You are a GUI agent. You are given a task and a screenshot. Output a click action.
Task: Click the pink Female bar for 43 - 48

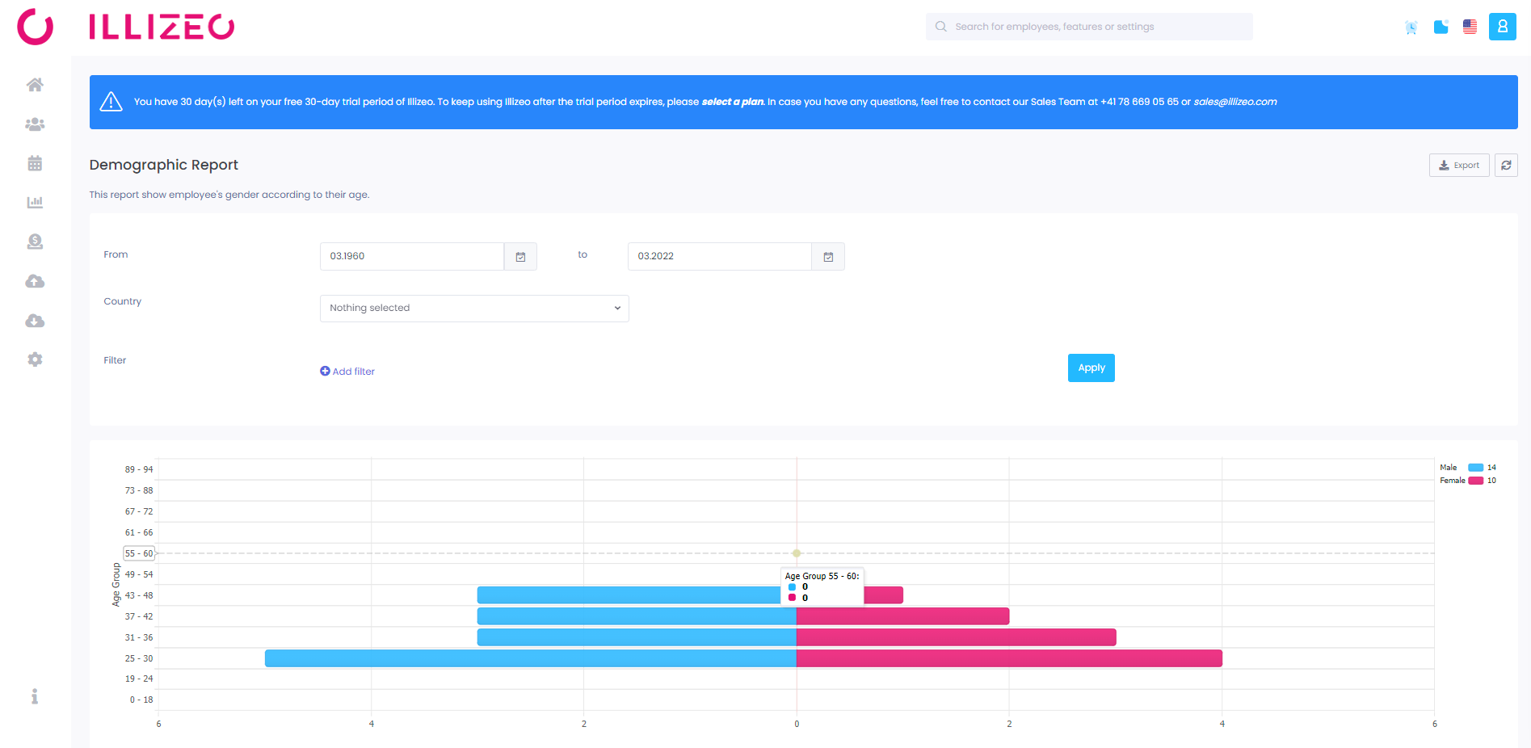[884, 595]
